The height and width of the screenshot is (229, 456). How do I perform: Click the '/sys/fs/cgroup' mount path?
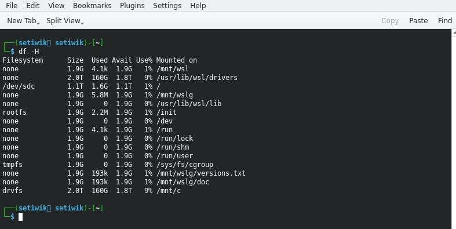[185, 165]
